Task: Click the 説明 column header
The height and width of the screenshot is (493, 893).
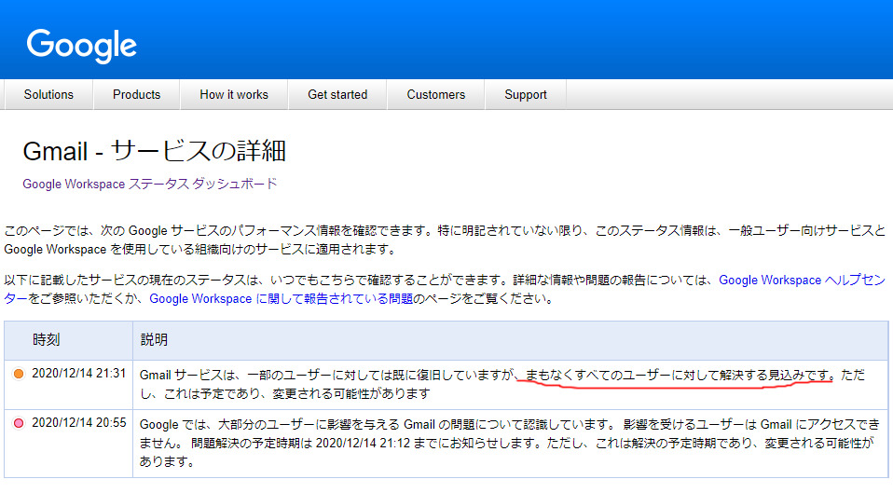Action: [154, 339]
